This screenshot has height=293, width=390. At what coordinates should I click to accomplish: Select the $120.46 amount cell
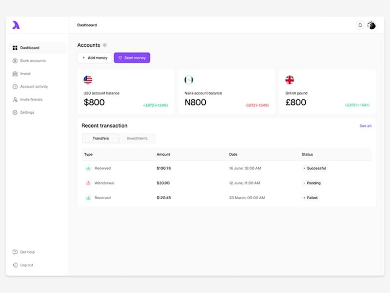pyautogui.click(x=164, y=198)
